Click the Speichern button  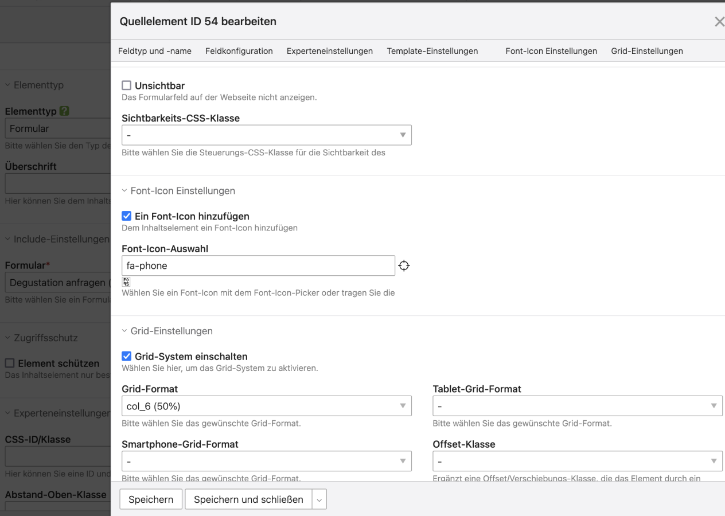point(151,499)
